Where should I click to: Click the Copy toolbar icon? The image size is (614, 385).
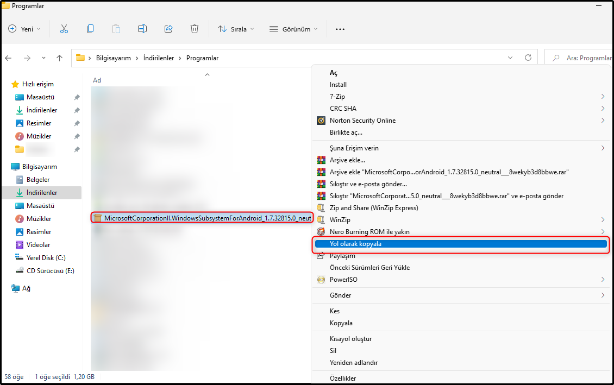(x=90, y=29)
